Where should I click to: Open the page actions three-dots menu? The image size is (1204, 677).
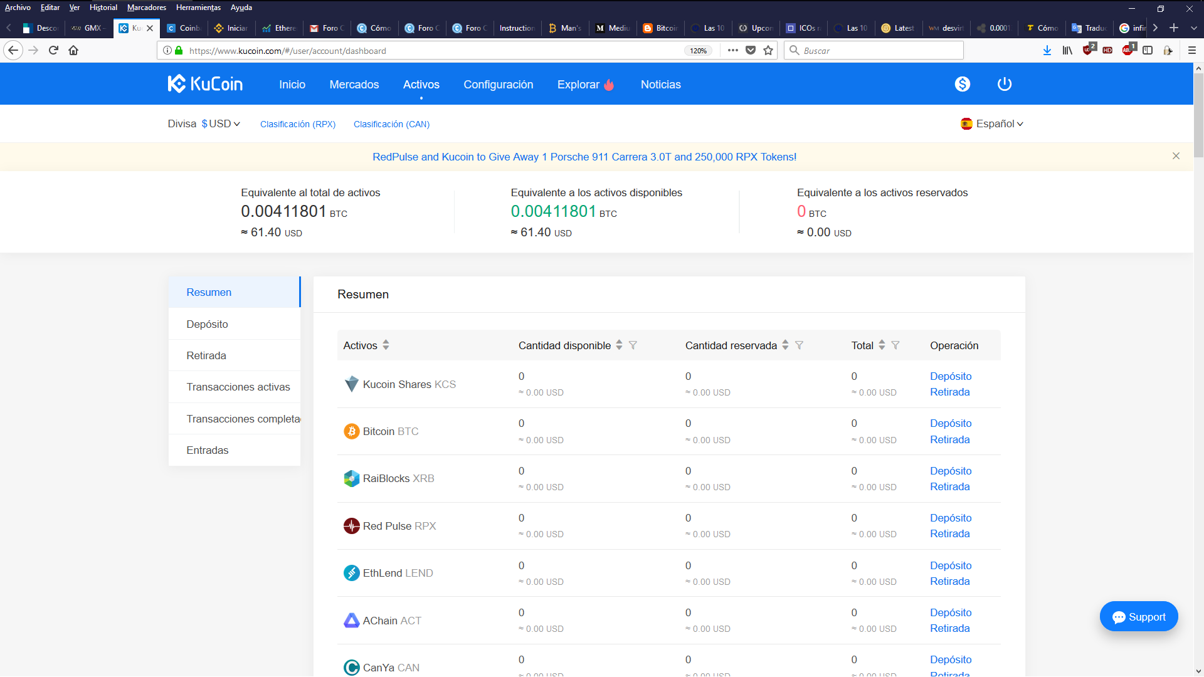pyautogui.click(x=732, y=51)
